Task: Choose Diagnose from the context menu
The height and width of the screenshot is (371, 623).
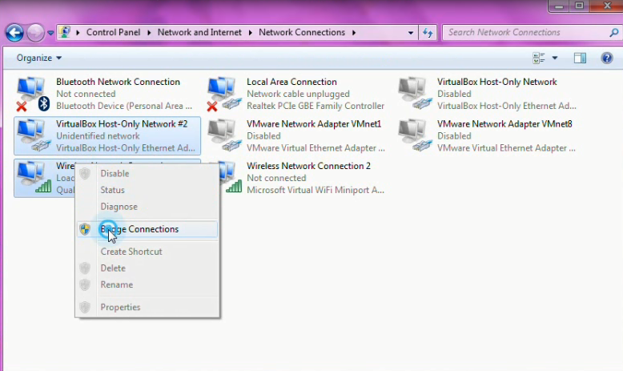Action: (x=147, y=207)
